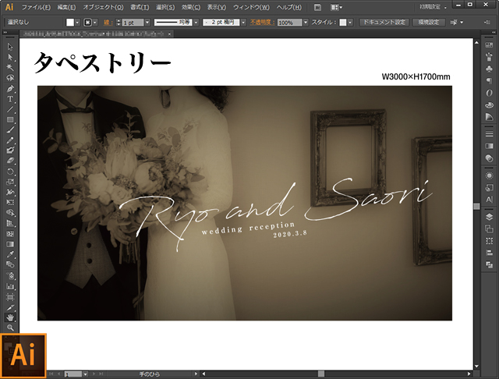
Task: Click the 環境設定 button
Action: (429, 23)
